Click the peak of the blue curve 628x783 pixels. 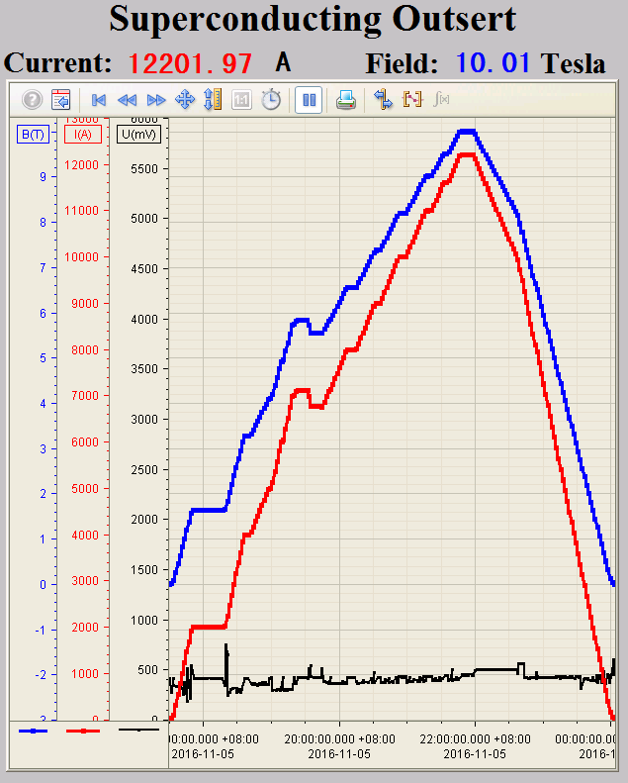coord(467,131)
